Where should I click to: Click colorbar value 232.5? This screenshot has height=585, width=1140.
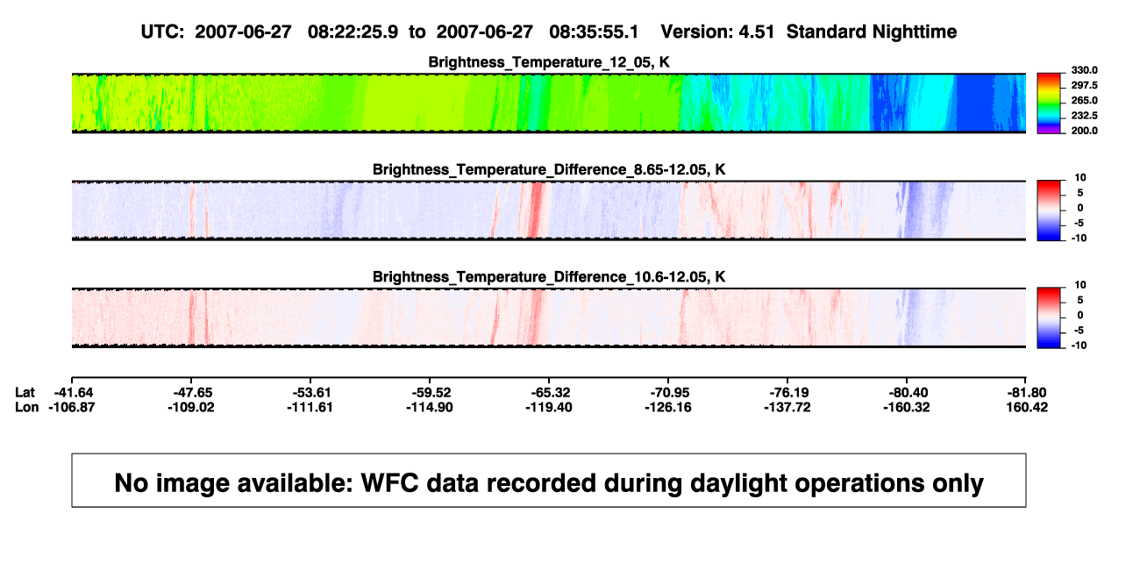pos(1084,116)
